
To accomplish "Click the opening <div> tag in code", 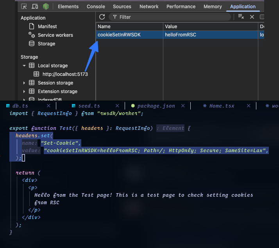I will tap(30, 180).
